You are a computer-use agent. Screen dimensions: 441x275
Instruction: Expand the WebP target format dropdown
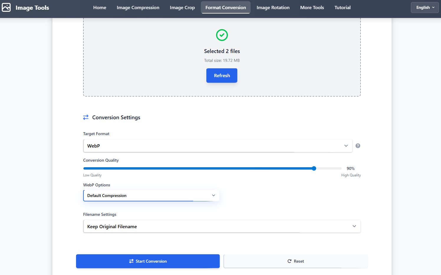218,146
